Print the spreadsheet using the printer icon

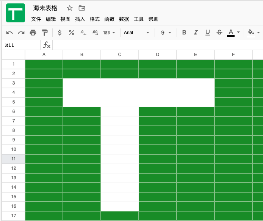pos(33,33)
